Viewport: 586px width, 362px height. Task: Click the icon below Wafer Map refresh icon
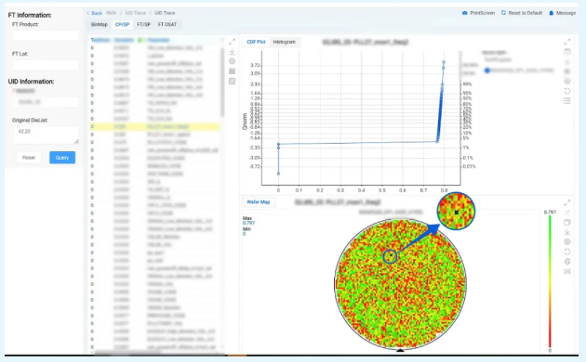coord(567,262)
